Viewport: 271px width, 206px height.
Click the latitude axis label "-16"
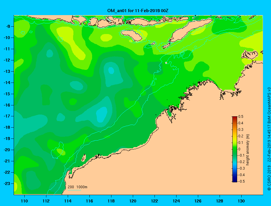pos(7,105)
